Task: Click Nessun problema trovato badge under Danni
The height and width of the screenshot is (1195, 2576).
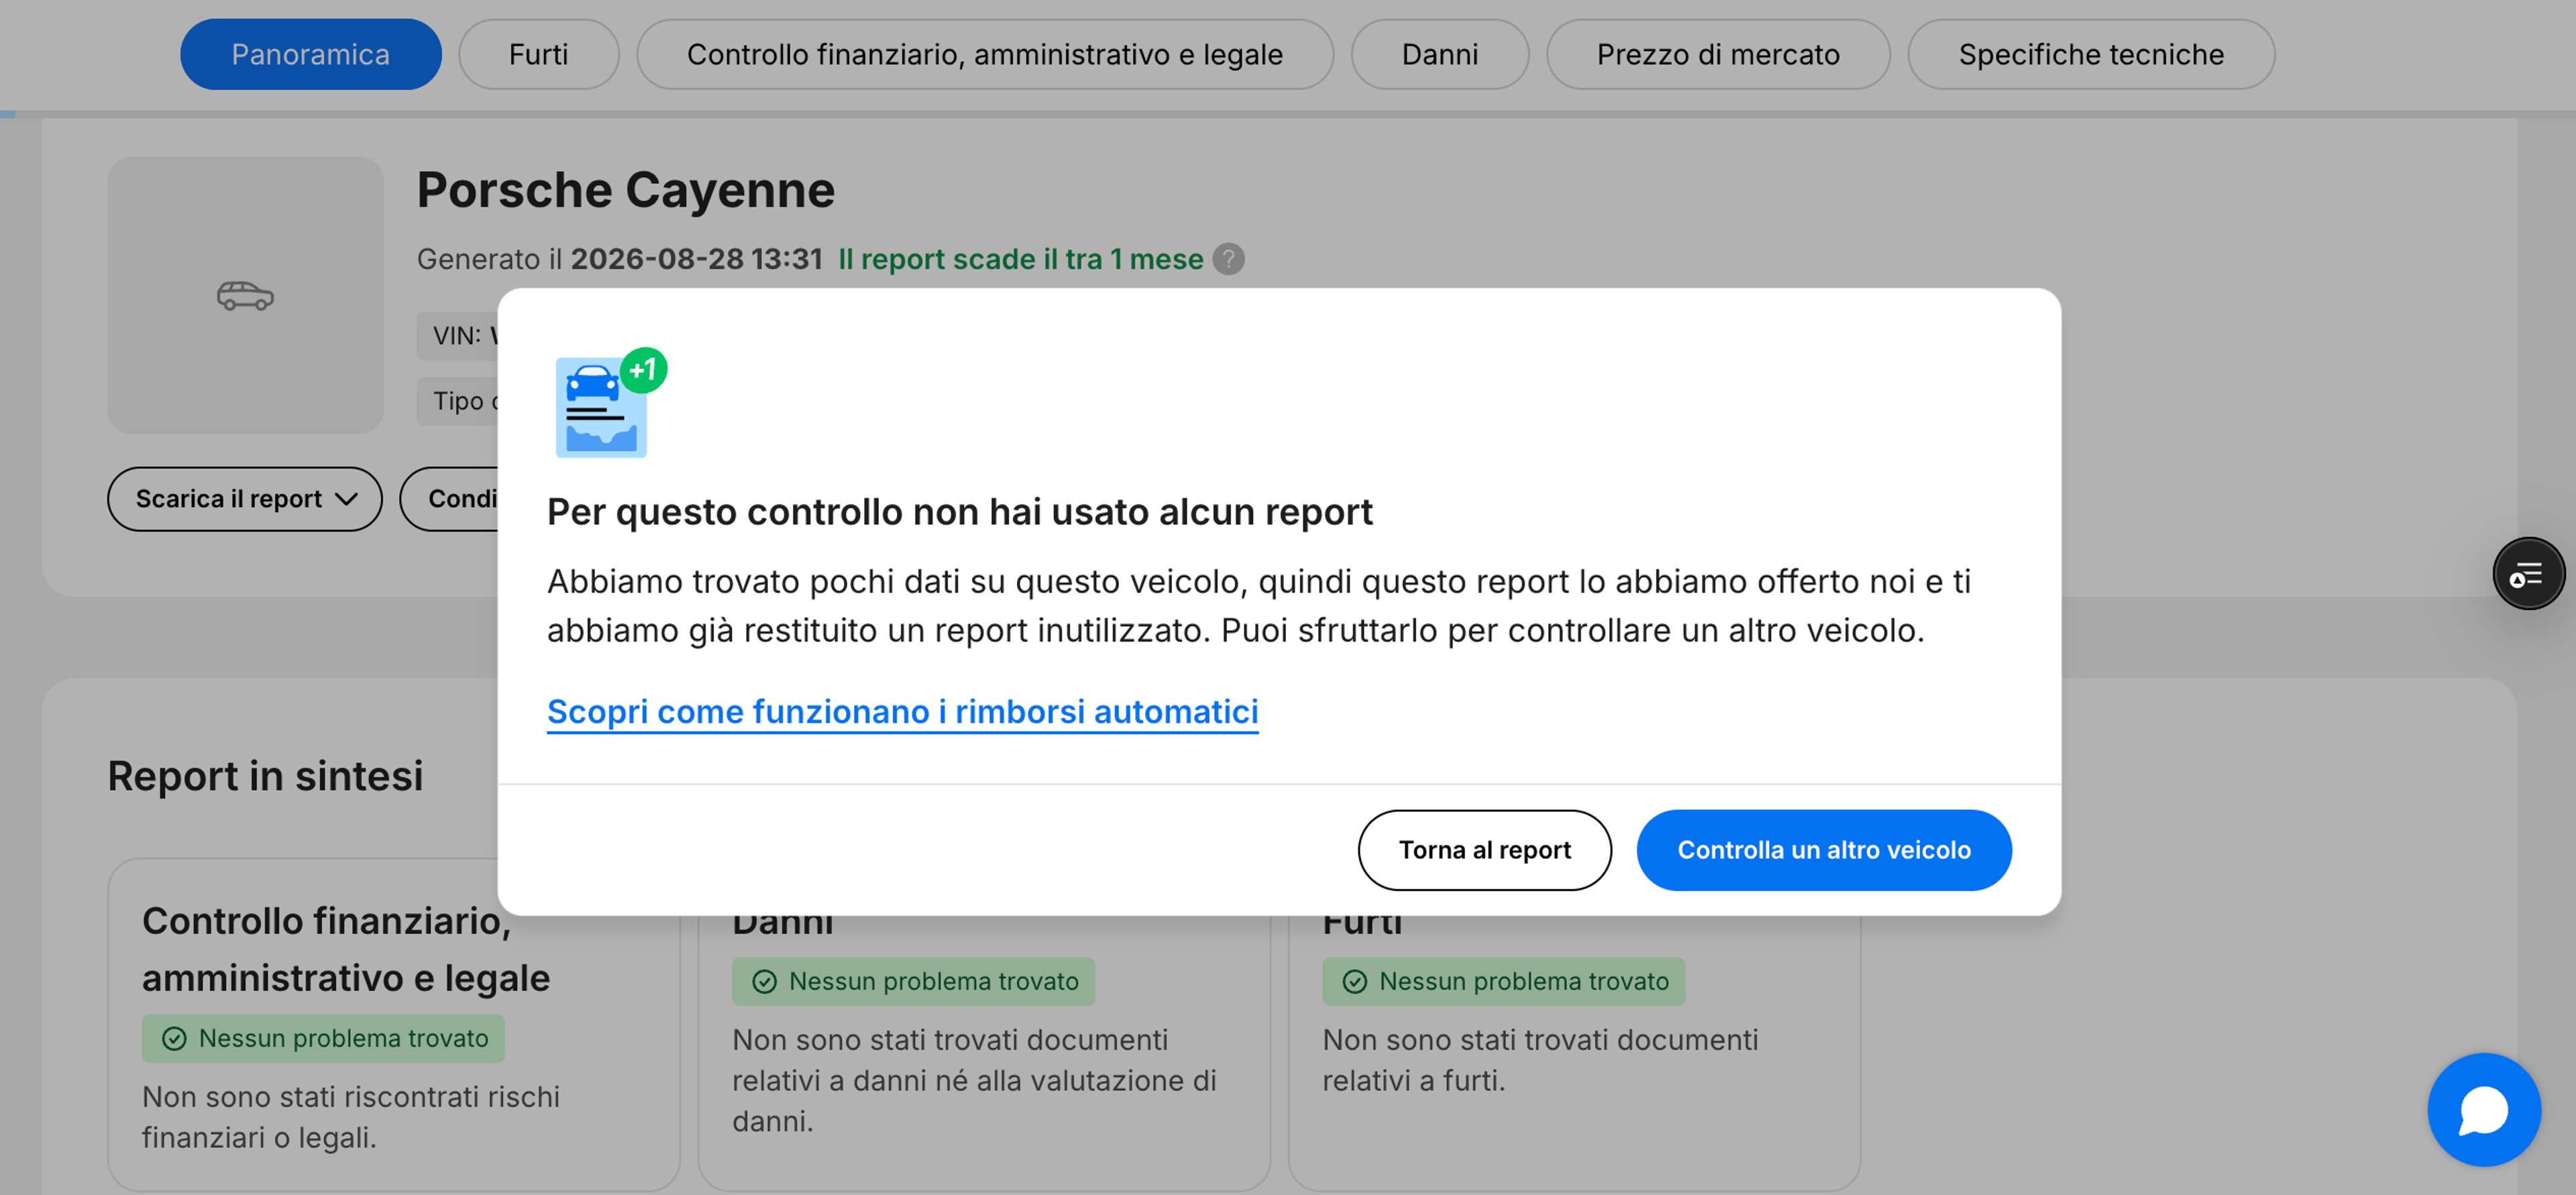Action: 913,982
